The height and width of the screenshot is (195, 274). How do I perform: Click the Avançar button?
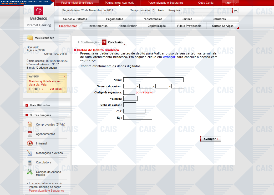210,139
